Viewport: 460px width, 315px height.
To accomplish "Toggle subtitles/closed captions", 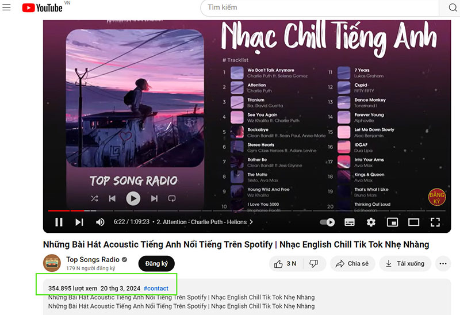I will [x=350, y=222].
